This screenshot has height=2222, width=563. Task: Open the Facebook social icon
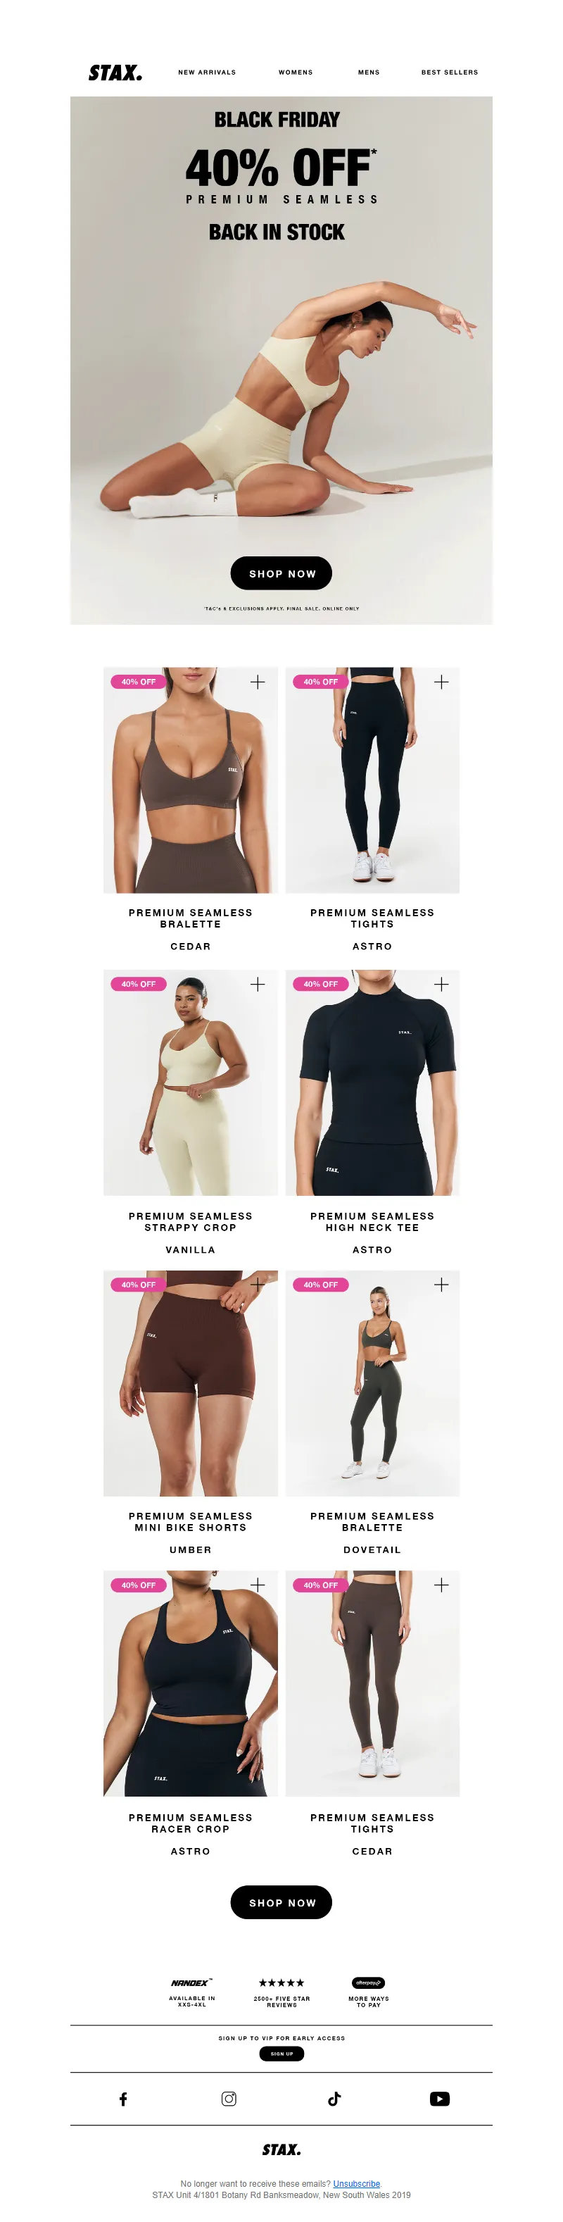pyautogui.click(x=123, y=2099)
